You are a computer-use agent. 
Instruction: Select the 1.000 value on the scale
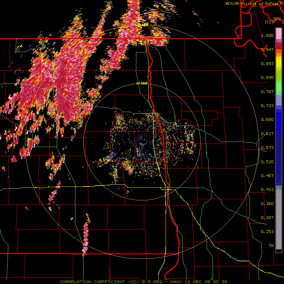coord(267,35)
